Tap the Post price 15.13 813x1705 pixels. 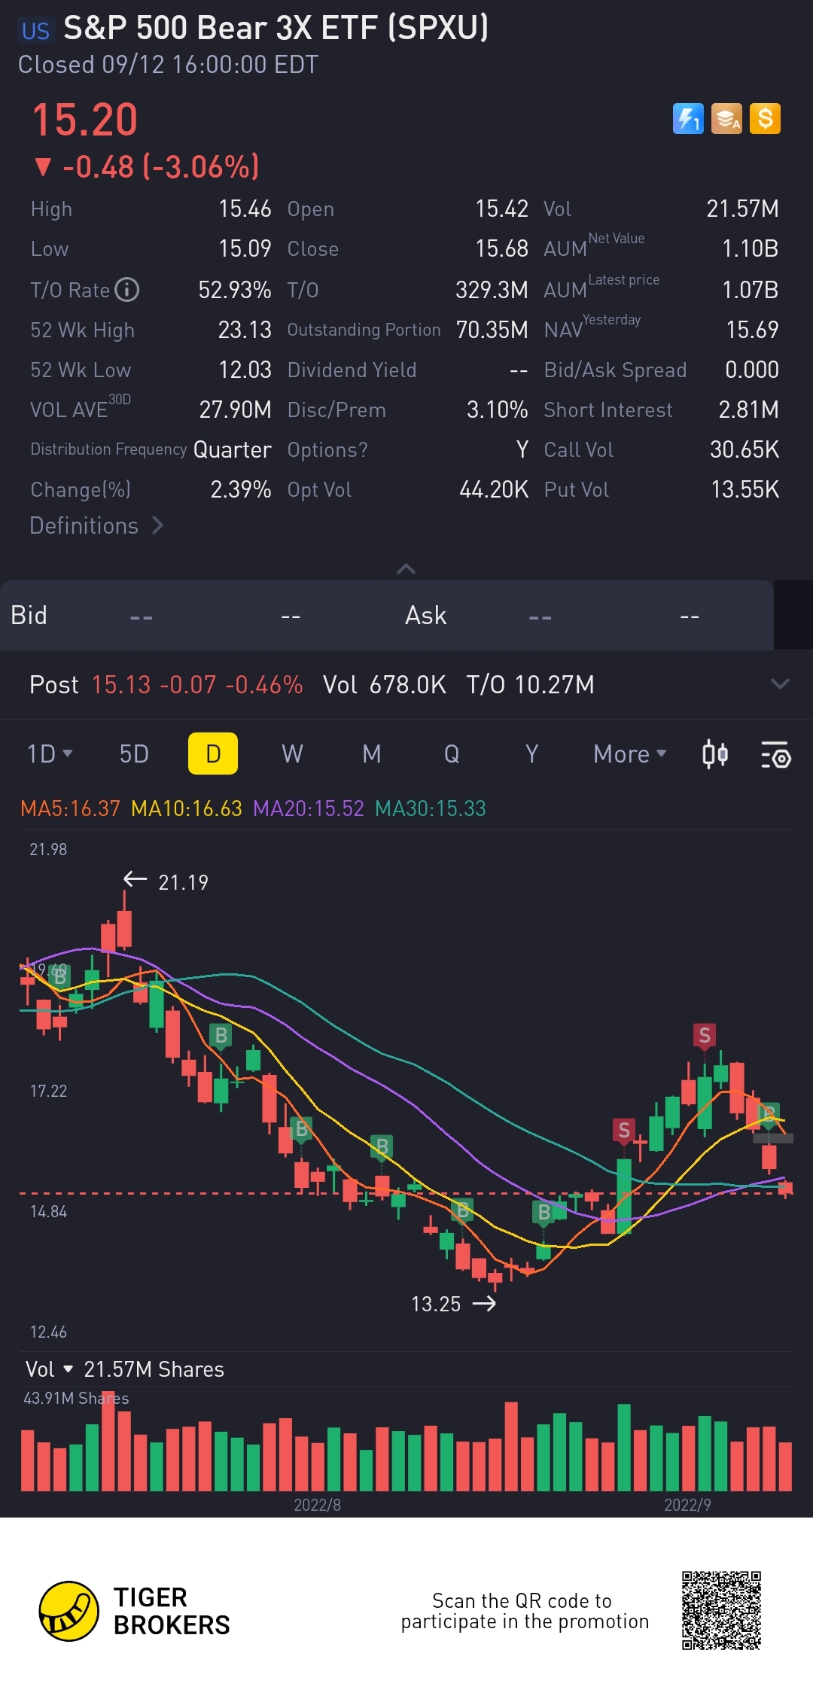tap(121, 684)
